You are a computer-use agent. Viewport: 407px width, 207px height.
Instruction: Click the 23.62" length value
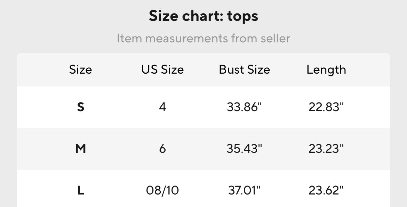click(326, 190)
